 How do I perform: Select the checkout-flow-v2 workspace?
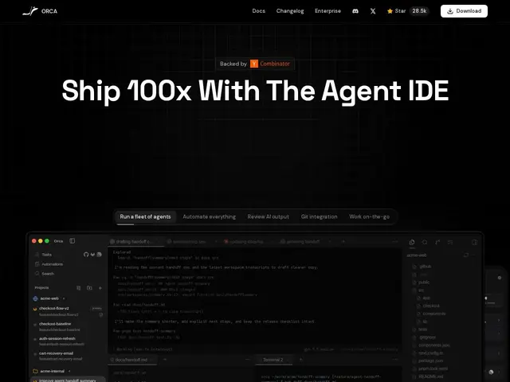pyautogui.click(x=68, y=311)
